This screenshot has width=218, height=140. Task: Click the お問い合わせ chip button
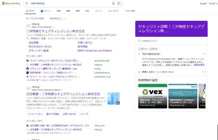pos(69,114)
